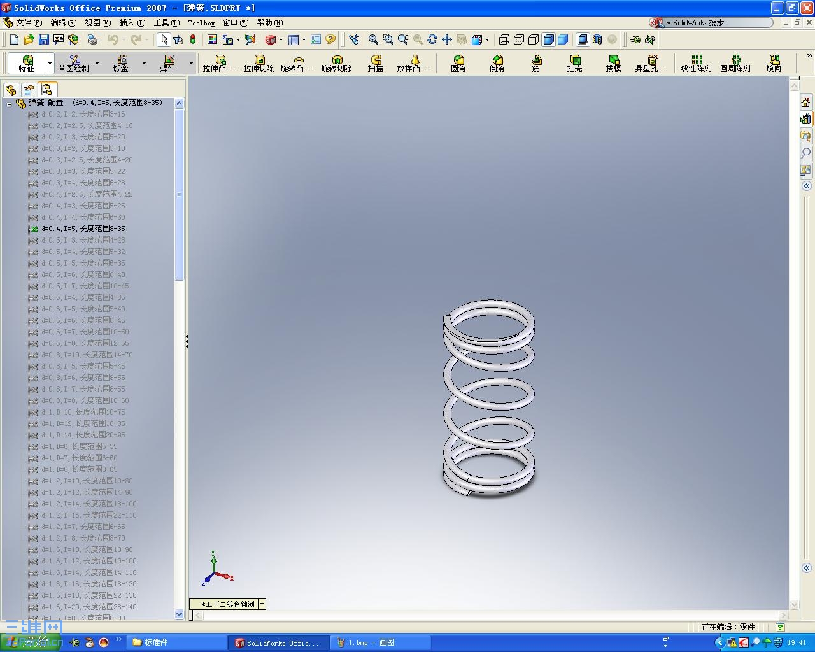This screenshot has width=815, height=652.
Task: Toggle Shadows in Shaded Mode
Action: [583, 39]
